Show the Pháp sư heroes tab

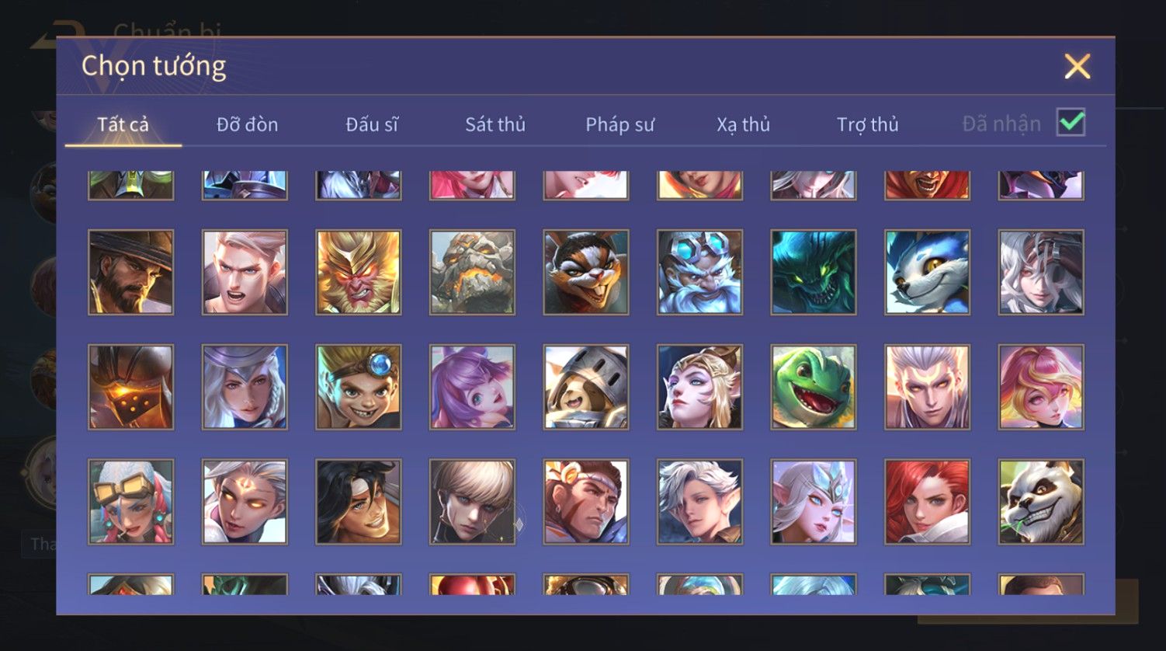pos(619,124)
